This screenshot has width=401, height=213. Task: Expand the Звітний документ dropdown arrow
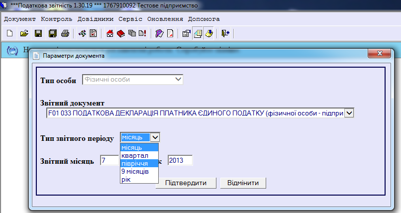(349, 113)
